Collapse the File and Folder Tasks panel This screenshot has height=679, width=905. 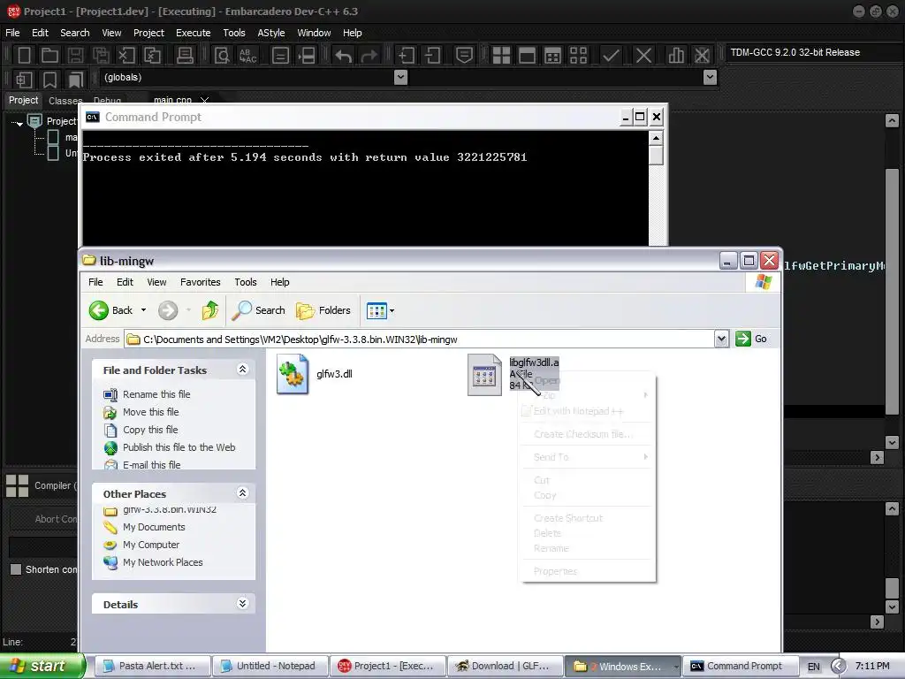point(242,370)
